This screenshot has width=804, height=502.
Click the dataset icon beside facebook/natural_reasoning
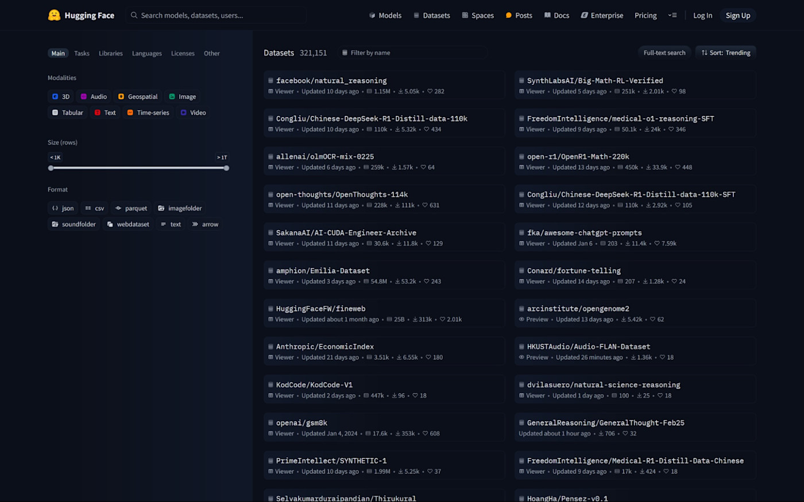270,81
